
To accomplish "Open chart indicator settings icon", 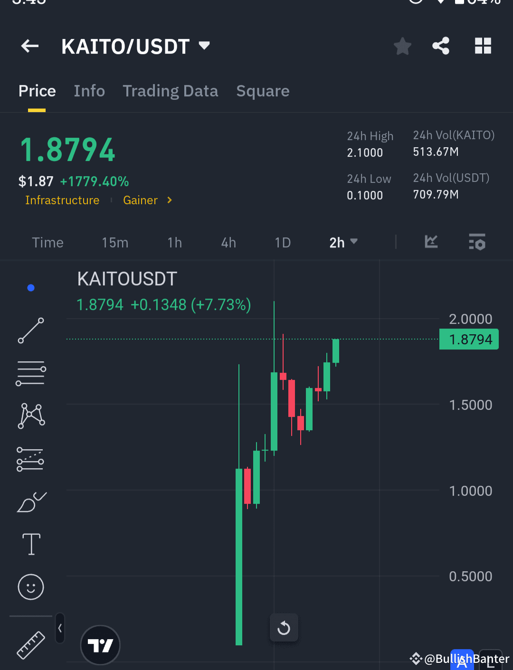I will [x=477, y=242].
